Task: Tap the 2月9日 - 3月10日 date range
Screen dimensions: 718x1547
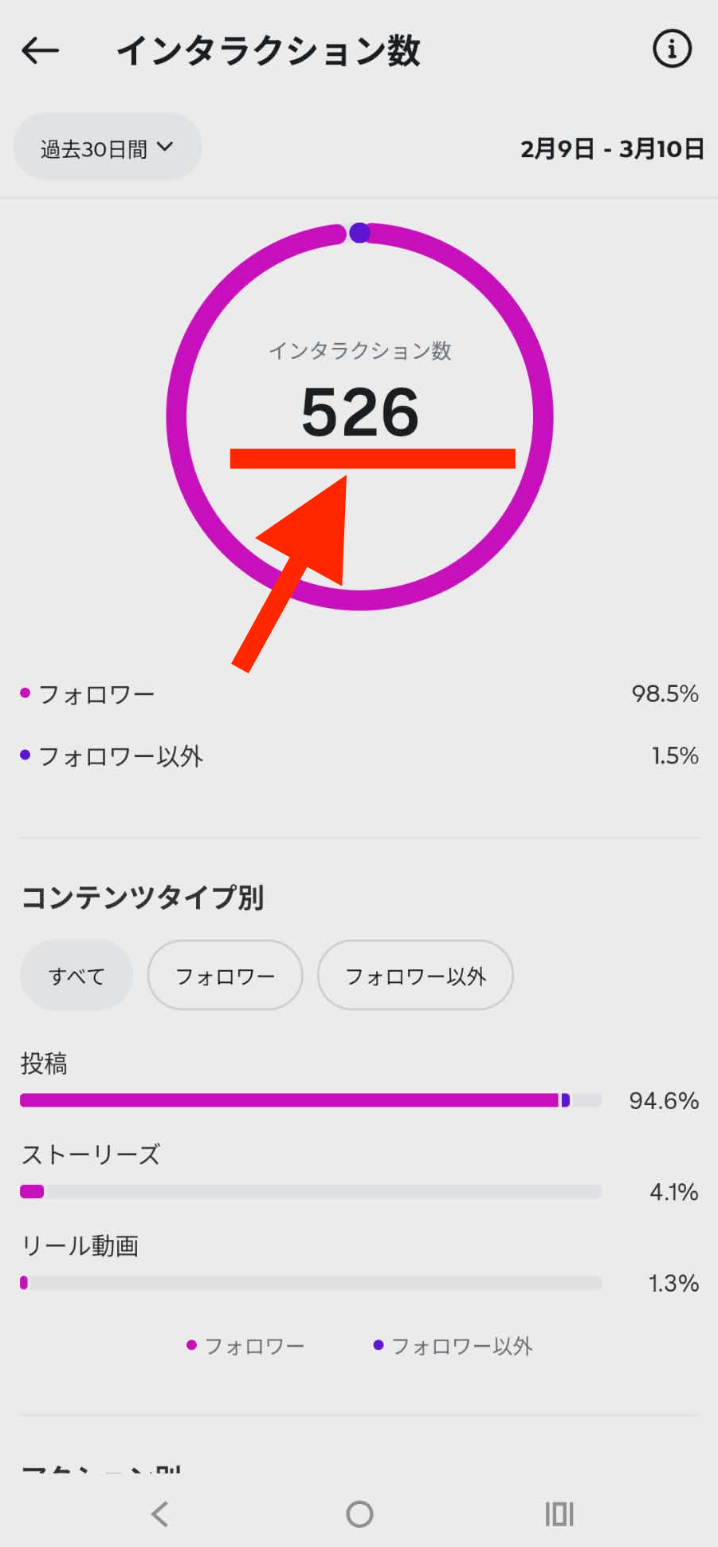Action: tap(611, 149)
